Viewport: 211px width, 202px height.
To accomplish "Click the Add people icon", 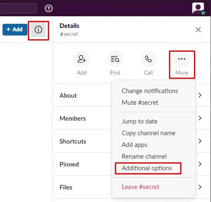I will click(82, 59).
